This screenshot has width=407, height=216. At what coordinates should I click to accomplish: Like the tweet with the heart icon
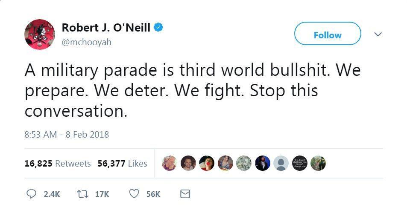click(134, 194)
